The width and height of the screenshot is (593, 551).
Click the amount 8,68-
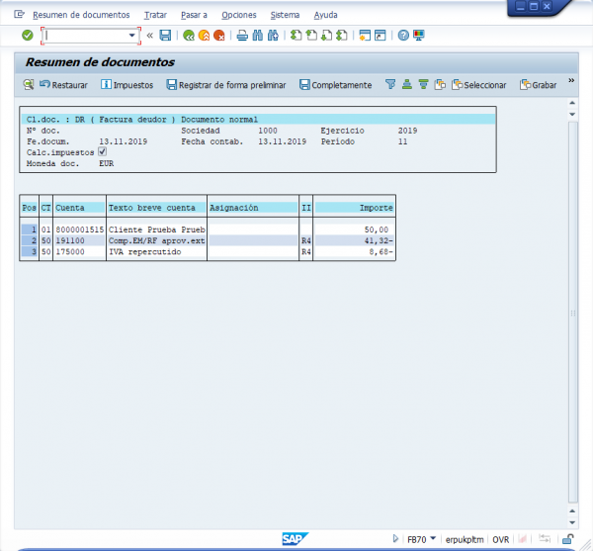point(381,251)
